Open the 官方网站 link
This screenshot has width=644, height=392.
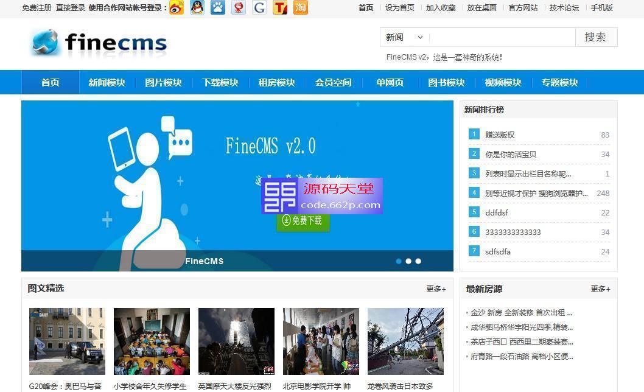523,7
